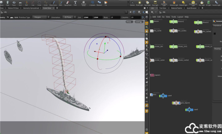Image resolution: width=222 pixels, height=134 pixels.
Task: Select the smoke_cache1 node
Action: (x=174, y=60)
